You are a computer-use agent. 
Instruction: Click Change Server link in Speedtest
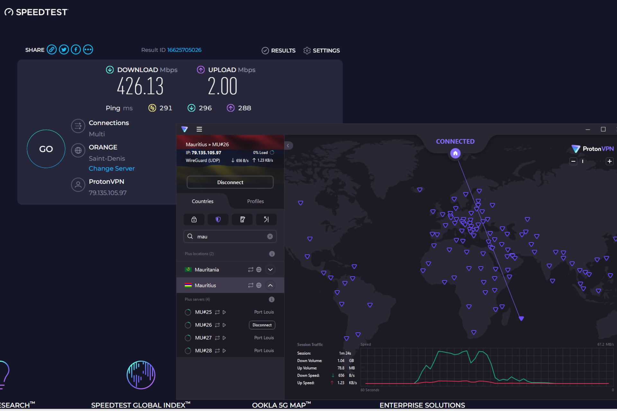(x=112, y=168)
